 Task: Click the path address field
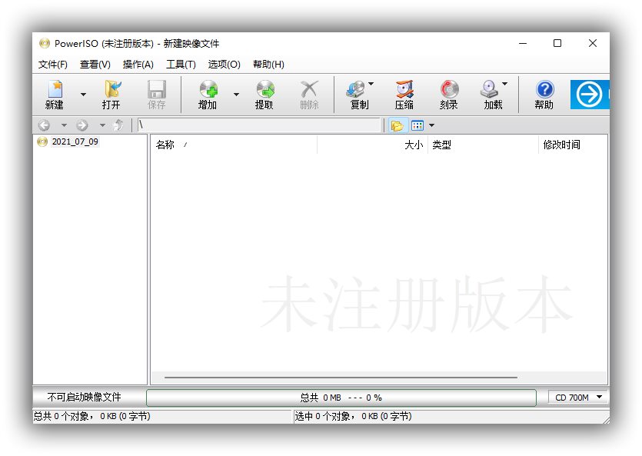pyautogui.click(x=259, y=125)
